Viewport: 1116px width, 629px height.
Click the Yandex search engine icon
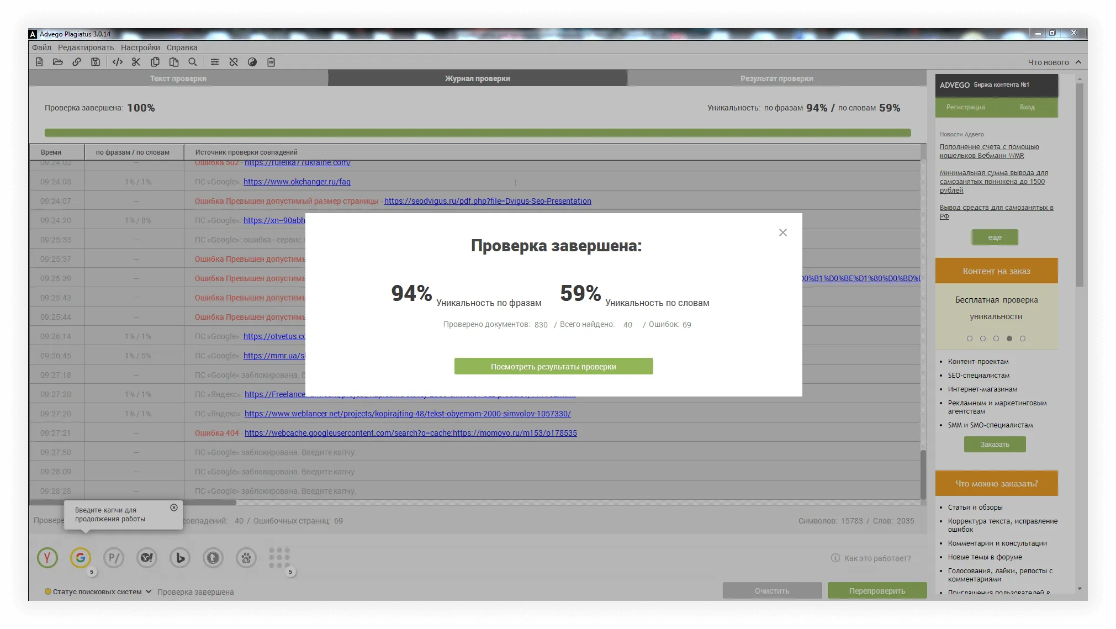[x=47, y=558]
